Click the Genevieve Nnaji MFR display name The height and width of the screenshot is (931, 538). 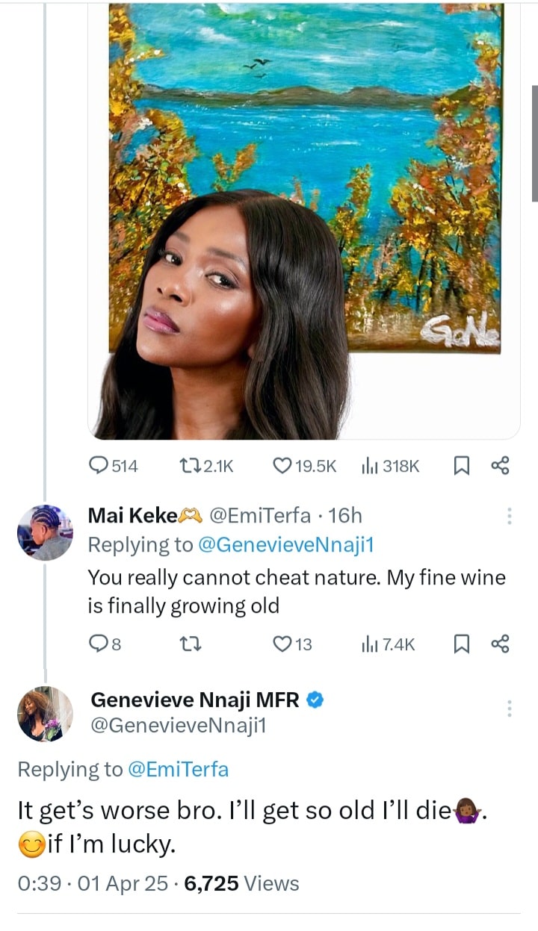pyautogui.click(x=195, y=700)
